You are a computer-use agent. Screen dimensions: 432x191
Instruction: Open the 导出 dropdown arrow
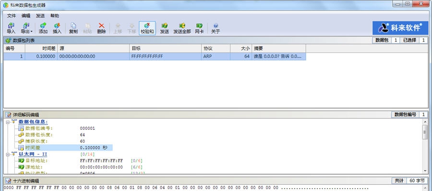pos(31,32)
